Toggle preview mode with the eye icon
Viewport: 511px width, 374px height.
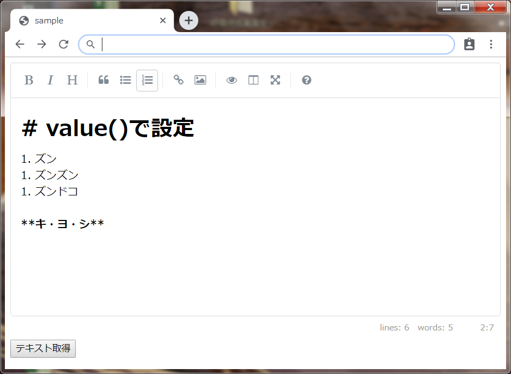point(232,80)
